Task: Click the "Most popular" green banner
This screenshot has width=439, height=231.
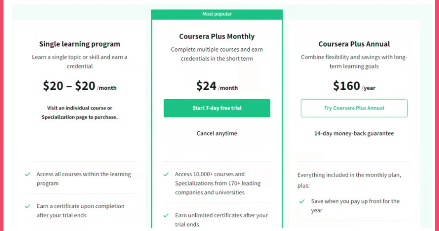Action: click(217, 14)
